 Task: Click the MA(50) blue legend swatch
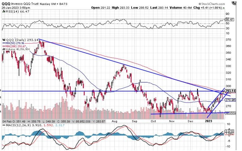[4, 43]
